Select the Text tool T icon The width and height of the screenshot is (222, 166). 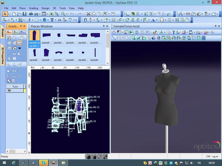(52, 20)
